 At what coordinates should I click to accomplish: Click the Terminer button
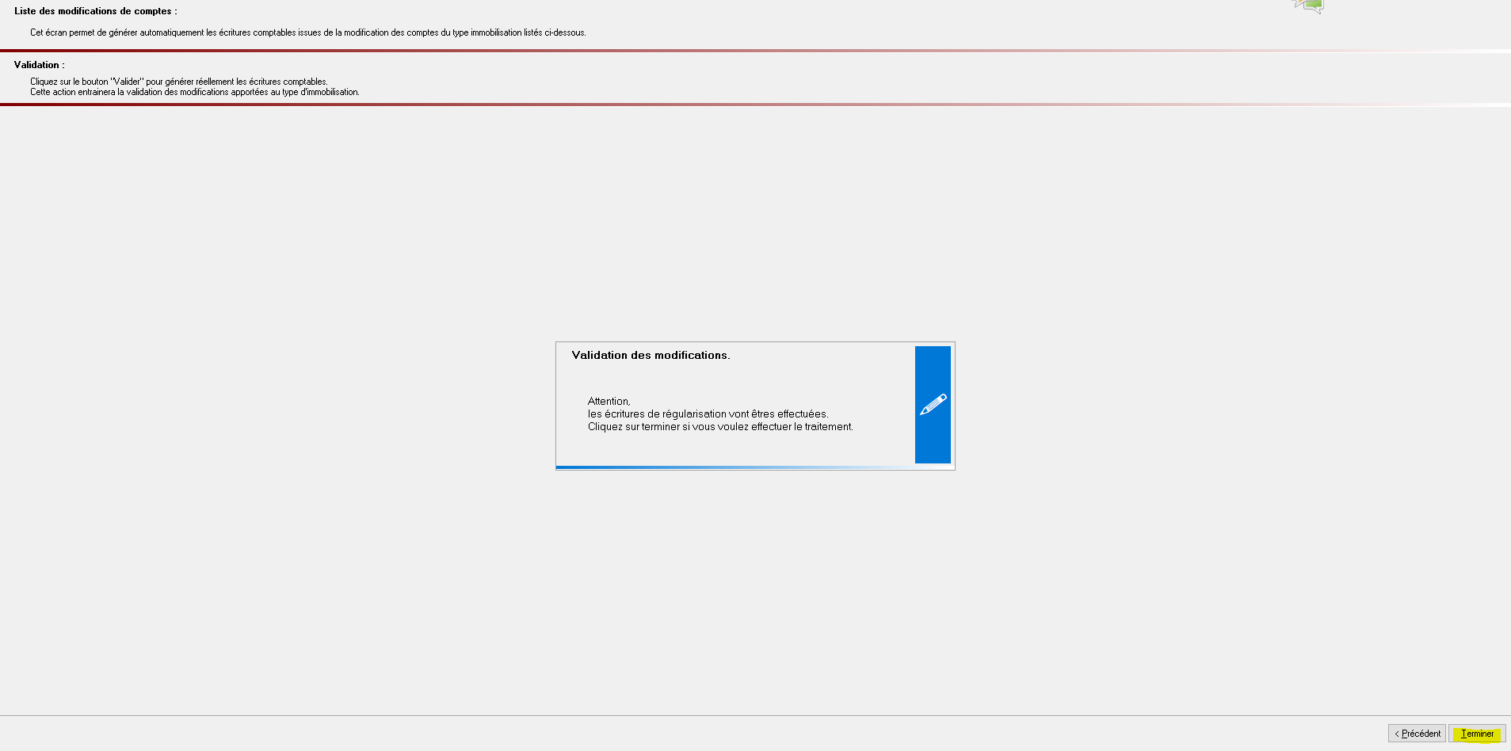coord(1477,734)
